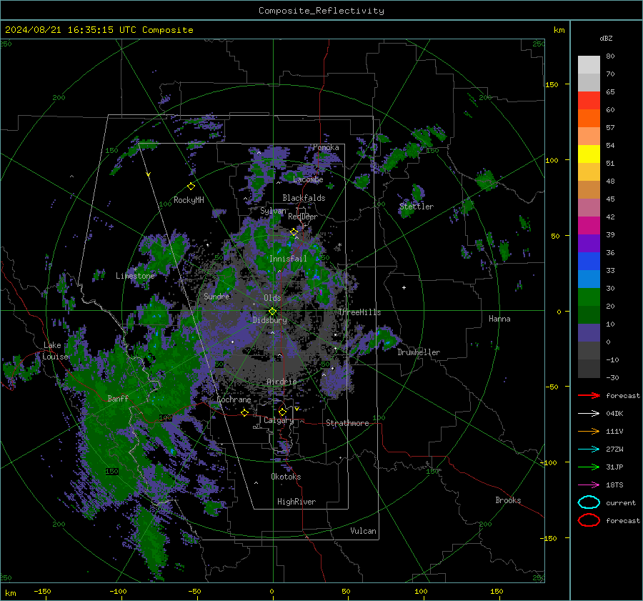Select the slate purple 0-10 dBZ swatch
643x601 pixels.
[x=589, y=333]
